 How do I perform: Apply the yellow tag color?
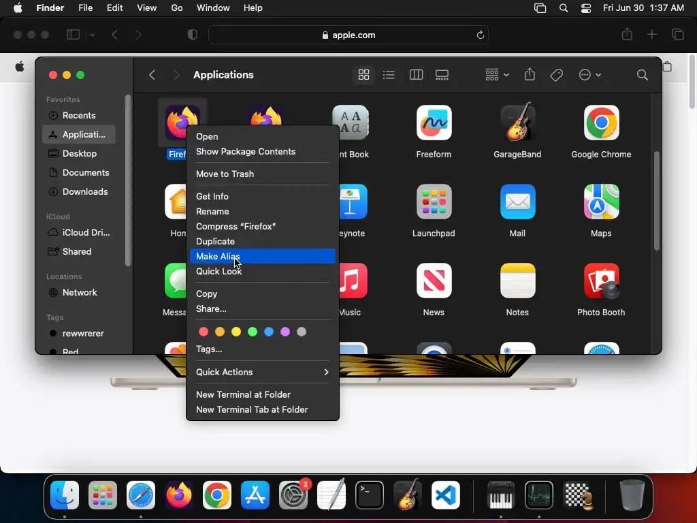tap(236, 332)
